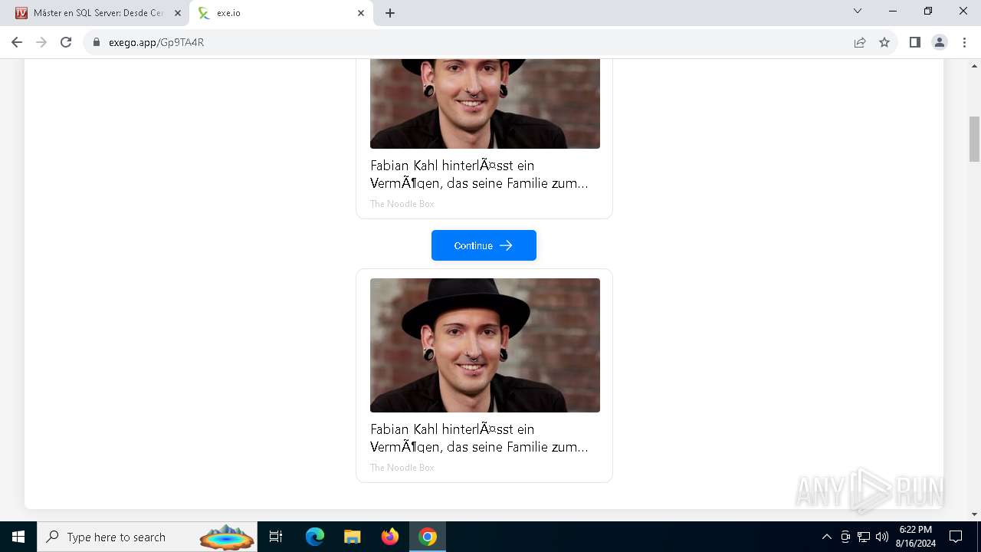Open Task View on the taskbar

coord(277,537)
